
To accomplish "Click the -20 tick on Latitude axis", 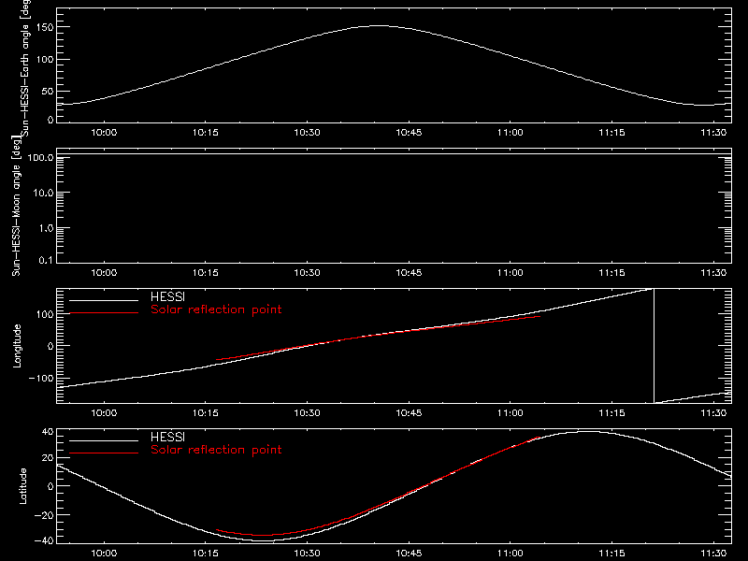I will 44,515.
